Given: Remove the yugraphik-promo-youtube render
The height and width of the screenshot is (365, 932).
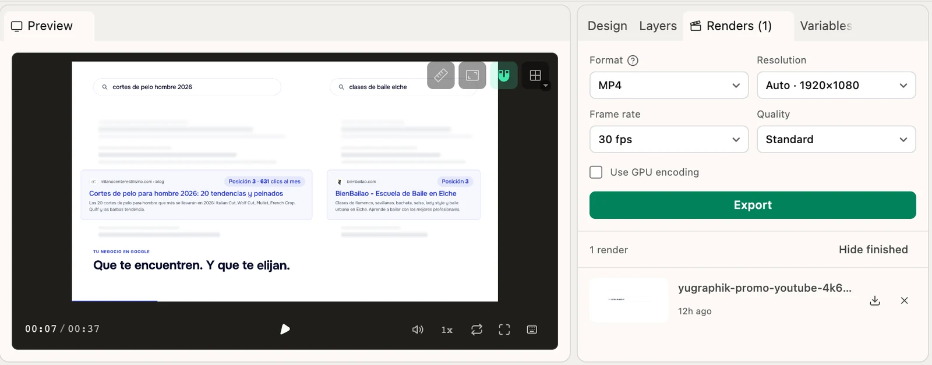Looking at the screenshot, I should [904, 300].
